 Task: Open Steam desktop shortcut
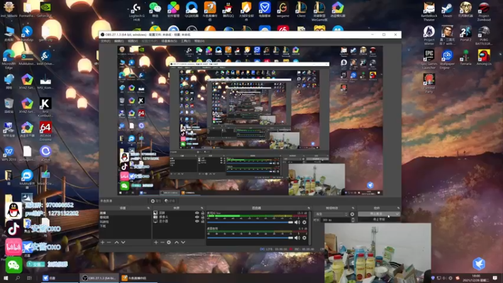447,10
